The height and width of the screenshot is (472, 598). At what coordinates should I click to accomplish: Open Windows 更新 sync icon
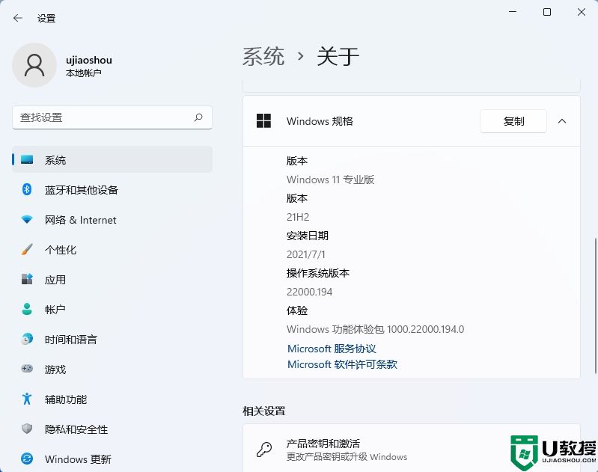point(27,459)
